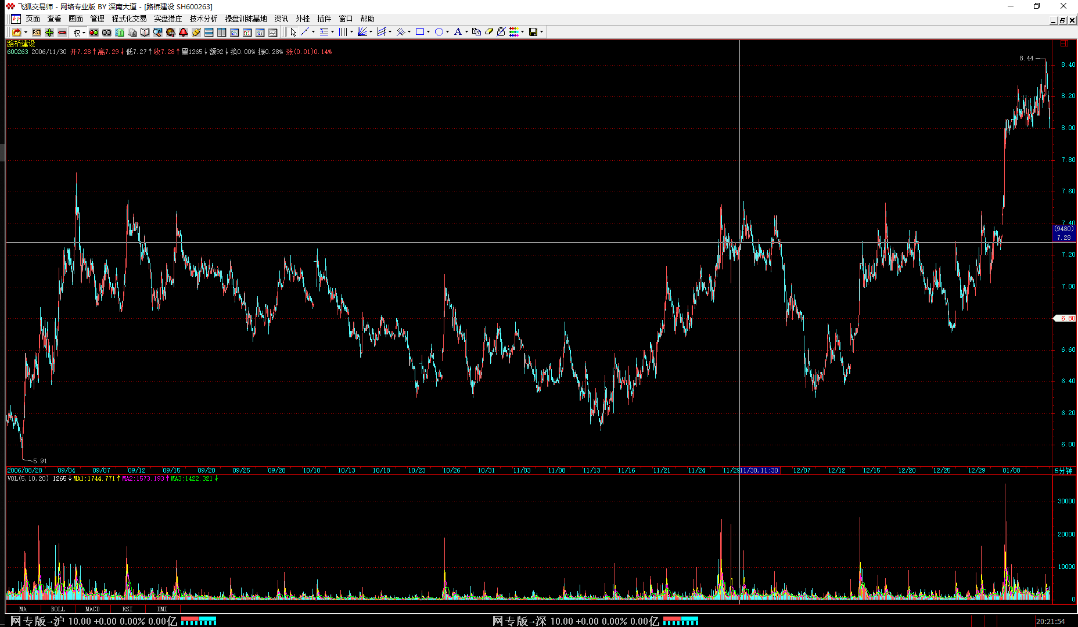Open the 技术分析 menu
The image size is (1078, 627).
203,19
